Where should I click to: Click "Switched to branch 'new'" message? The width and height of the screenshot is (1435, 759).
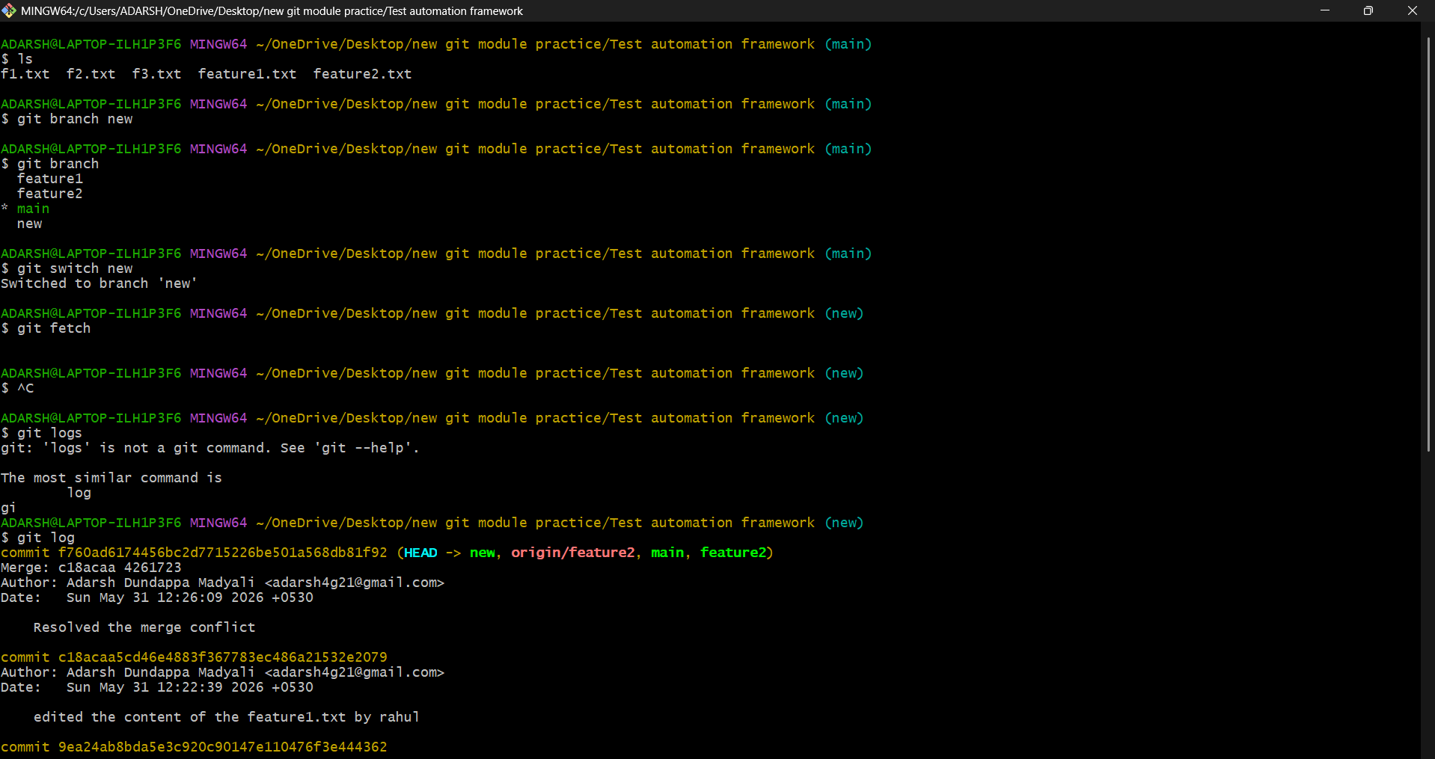(x=99, y=283)
